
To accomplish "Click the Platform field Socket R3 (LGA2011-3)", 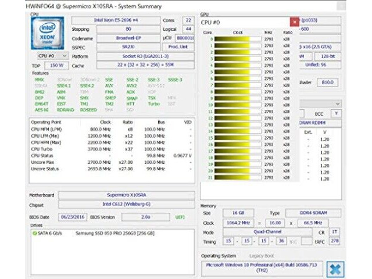I will (x=145, y=56).
